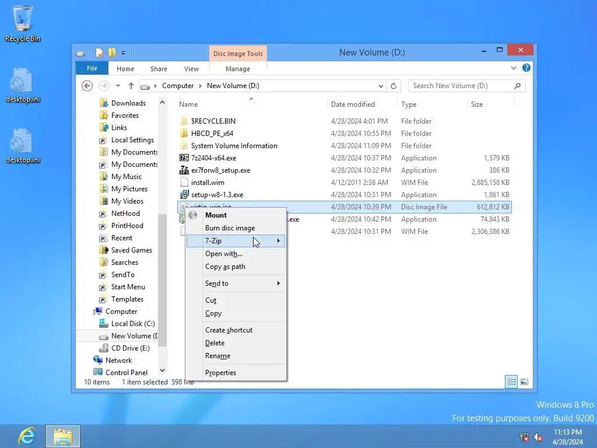The height and width of the screenshot is (448, 597).
Task: Select Saved Games in the navigation pane
Action: coord(131,250)
